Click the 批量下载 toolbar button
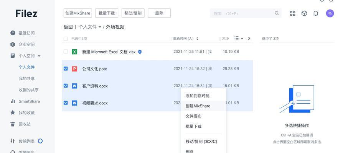This screenshot has height=153, width=338. click(x=107, y=13)
